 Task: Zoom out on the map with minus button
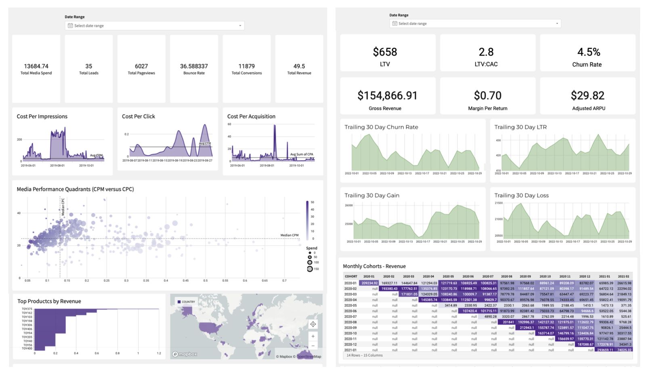click(313, 346)
